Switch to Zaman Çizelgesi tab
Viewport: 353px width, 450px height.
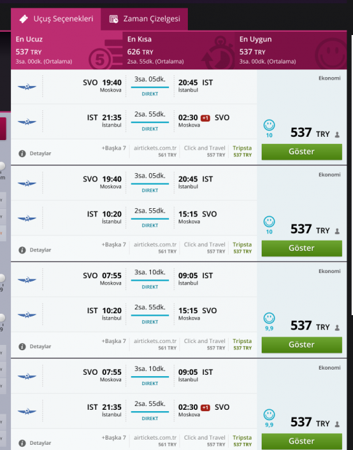144,19
